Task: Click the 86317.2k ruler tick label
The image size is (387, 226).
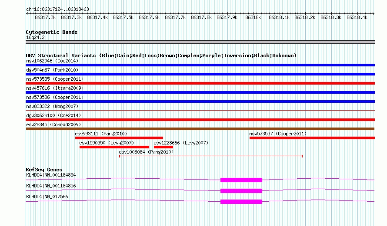Action: (x=45, y=17)
